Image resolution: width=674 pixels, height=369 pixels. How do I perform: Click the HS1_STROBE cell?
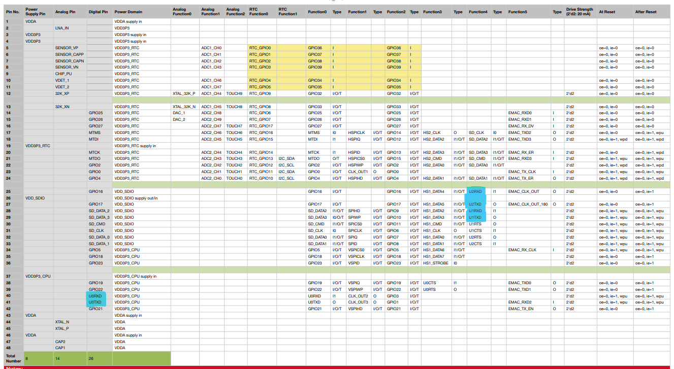437,263
